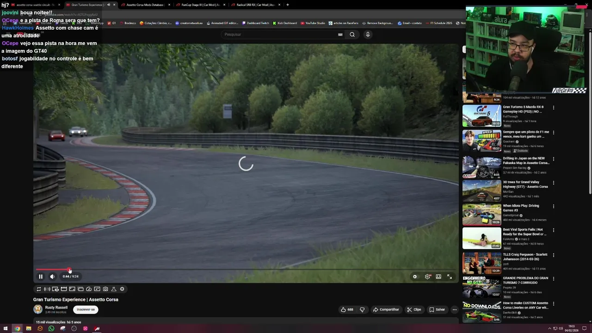The height and width of the screenshot is (333, 592).
Task: Open the Windows Start menu
Action: pos(6,328)
